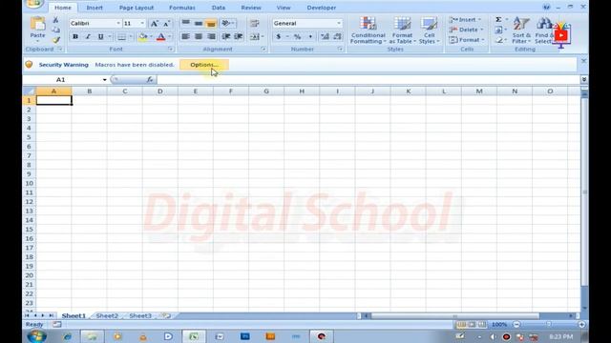611x343 pixels.
Task: Click Increase Decimal icon
Action: [325, 36]
